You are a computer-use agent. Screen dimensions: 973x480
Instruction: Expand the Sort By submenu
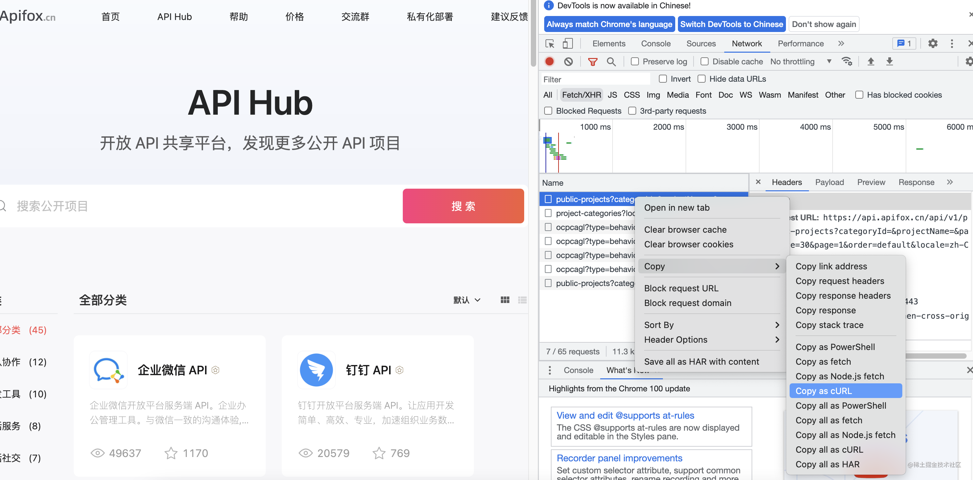(x=712, y=325)
